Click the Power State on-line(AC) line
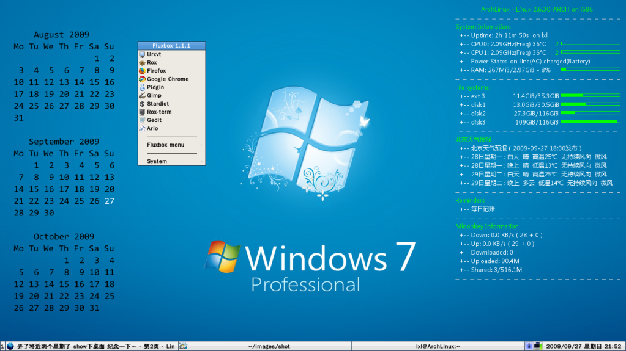 point(524,62)
